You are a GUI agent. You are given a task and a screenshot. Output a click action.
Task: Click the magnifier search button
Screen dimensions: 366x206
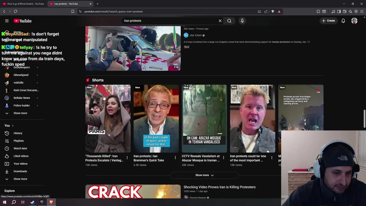(x=229, y=21)
